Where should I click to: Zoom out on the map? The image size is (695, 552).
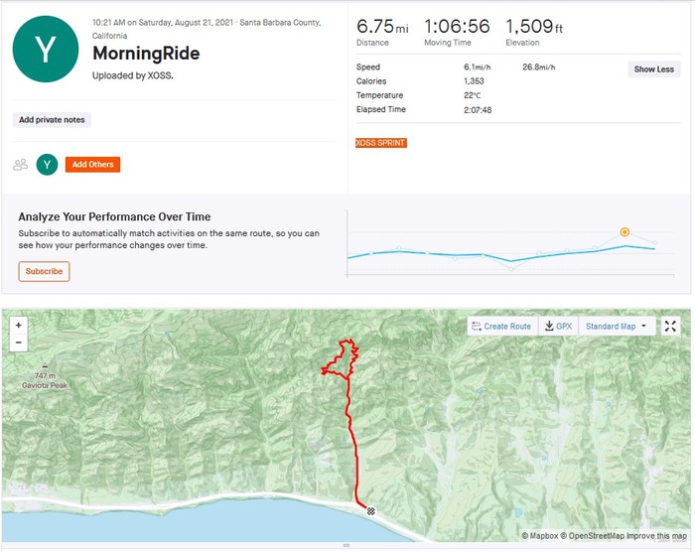[19, 343]
